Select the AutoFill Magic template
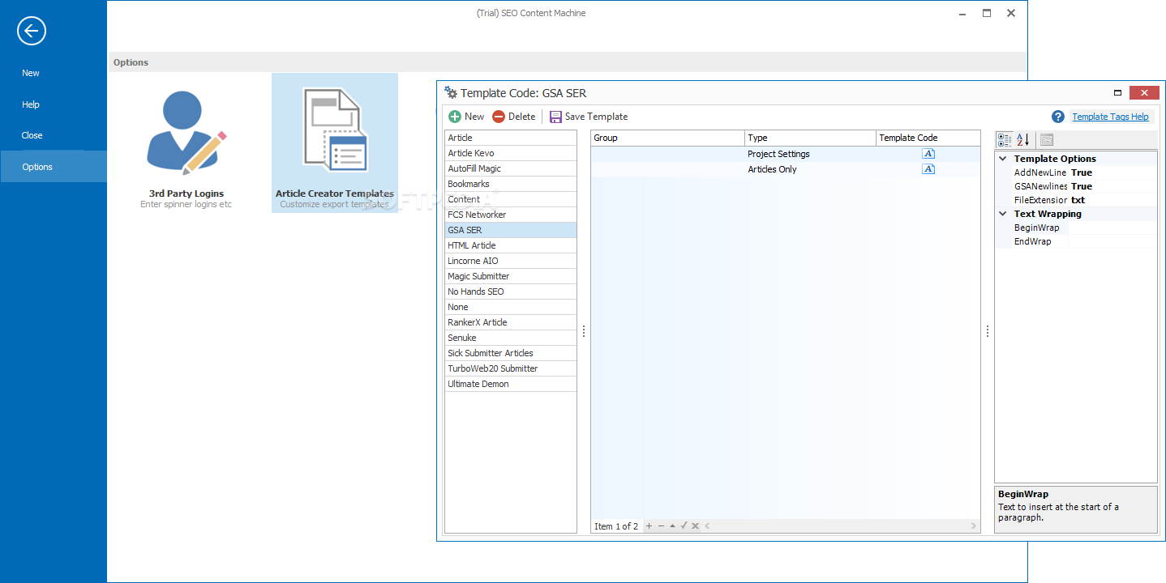This screenshot has height=583, width=1166. tap(511, 168)
